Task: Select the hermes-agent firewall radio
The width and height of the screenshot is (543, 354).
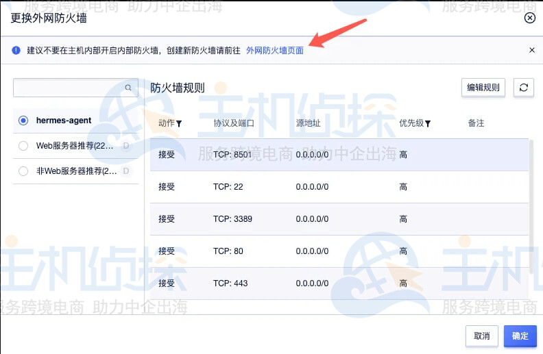Action: (x=23, y=121)
